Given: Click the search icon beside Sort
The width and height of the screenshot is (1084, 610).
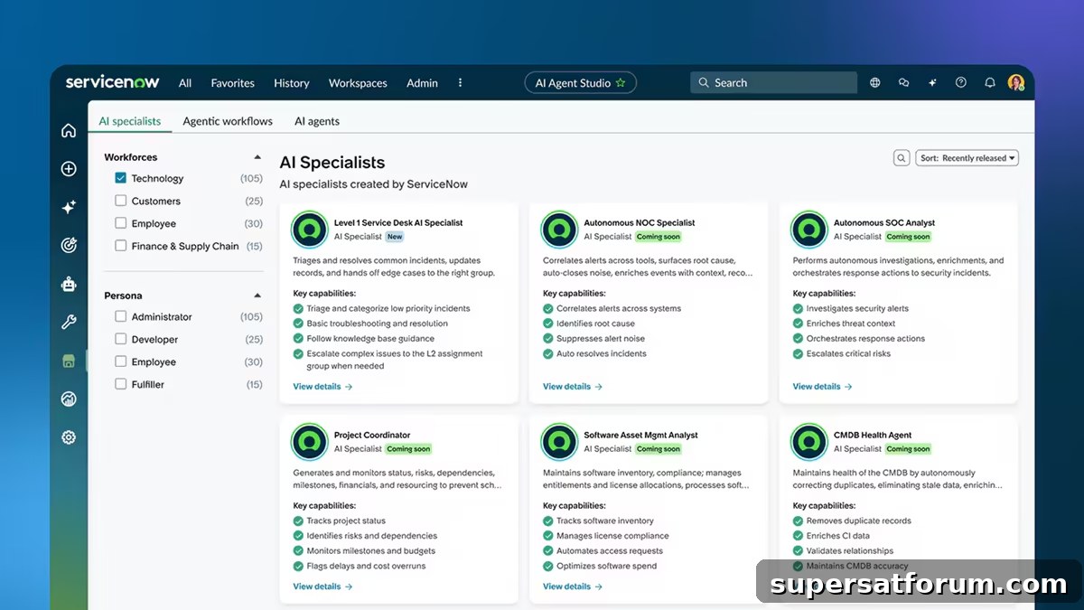Looking at the screenshot, I should (x=902, y=158).
